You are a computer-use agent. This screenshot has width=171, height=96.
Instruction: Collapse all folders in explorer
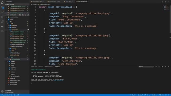pyautogui.click(x=28, y=15)
